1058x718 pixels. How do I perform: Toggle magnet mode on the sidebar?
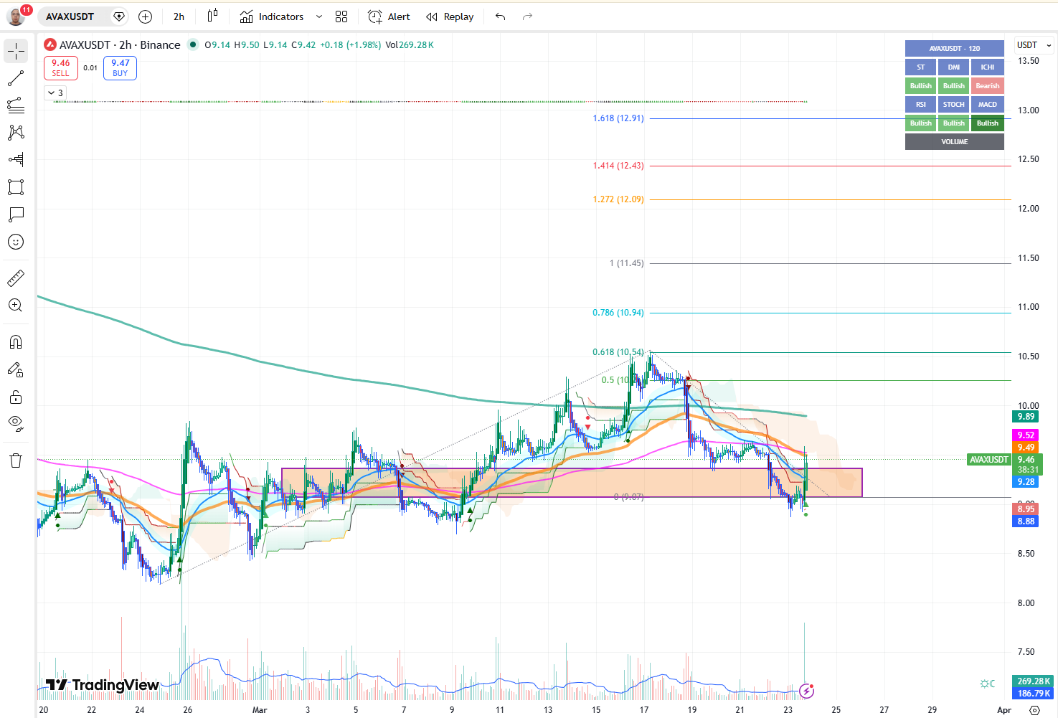click(x=16, y=342)
